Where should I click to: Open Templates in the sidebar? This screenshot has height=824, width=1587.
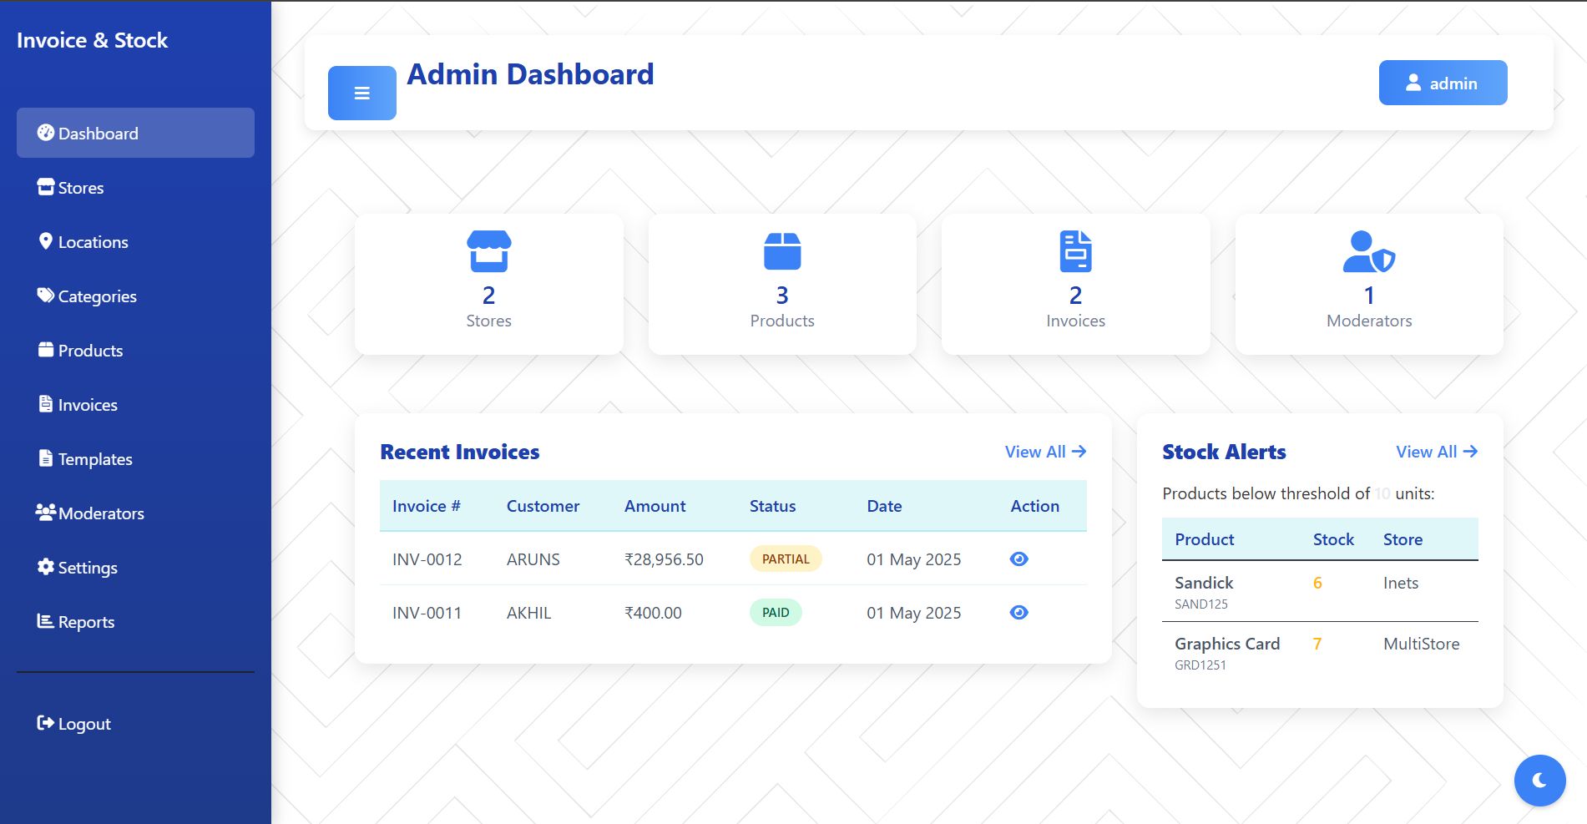pos(135,458)
